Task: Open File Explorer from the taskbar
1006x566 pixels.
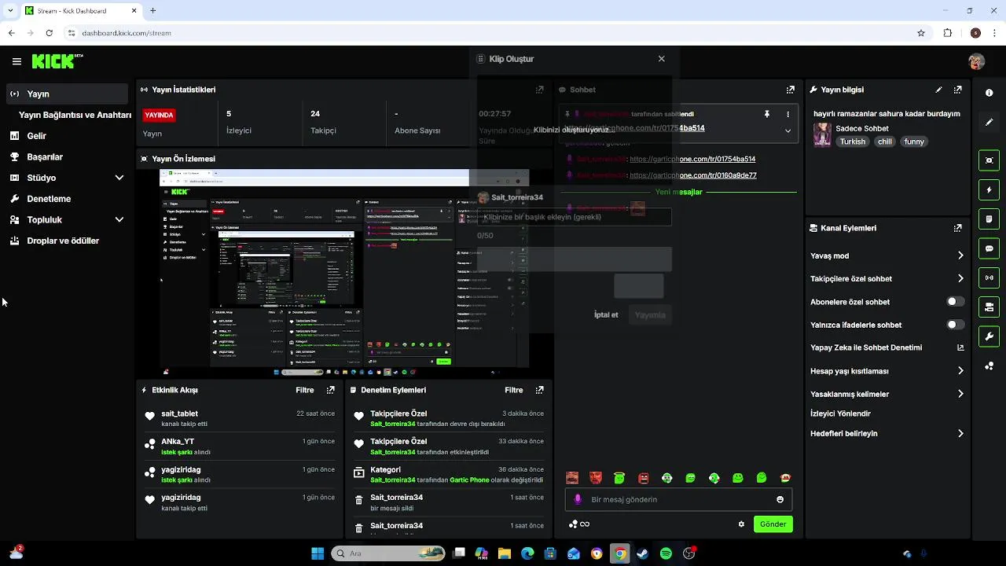Action: (x=504, y=553)
